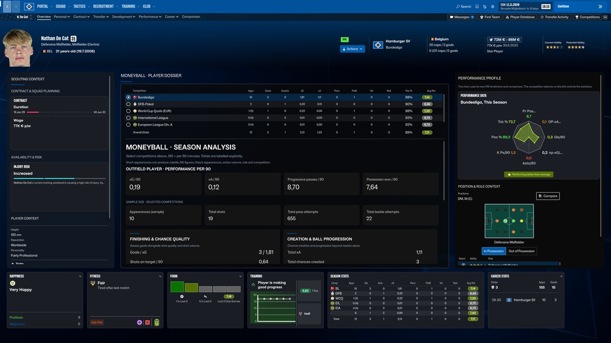Open the PORTAL menu dropdown

(x=44, y=7)
